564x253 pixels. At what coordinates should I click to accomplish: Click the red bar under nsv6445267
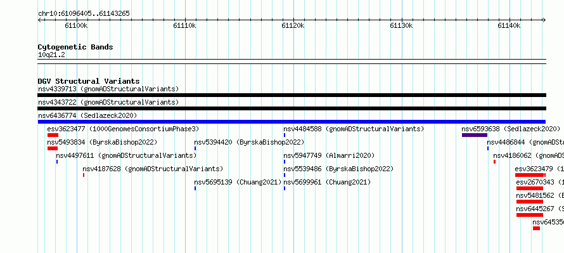tap(530, 215)
